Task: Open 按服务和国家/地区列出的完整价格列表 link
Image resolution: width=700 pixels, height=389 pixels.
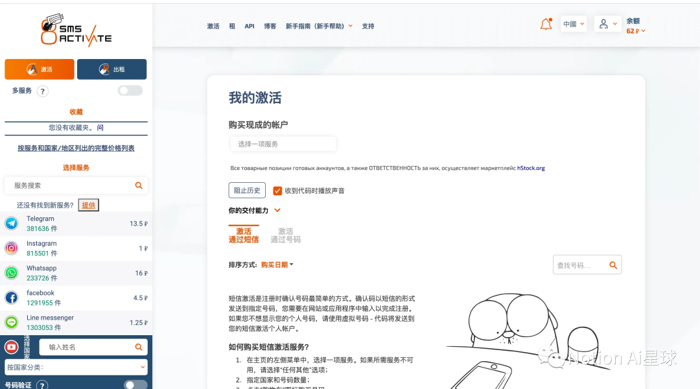Action: click(x=76, y=148)
